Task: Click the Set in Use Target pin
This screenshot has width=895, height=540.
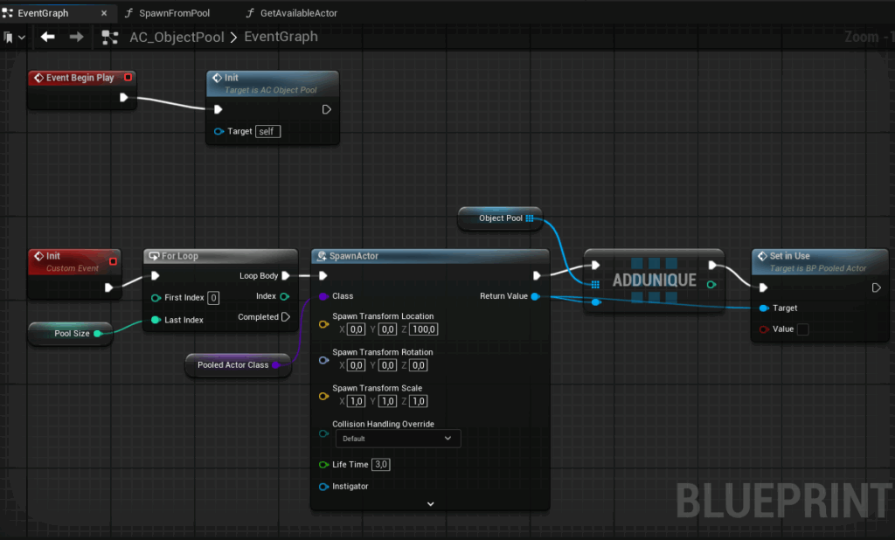Action: click(x=764, y=308)
